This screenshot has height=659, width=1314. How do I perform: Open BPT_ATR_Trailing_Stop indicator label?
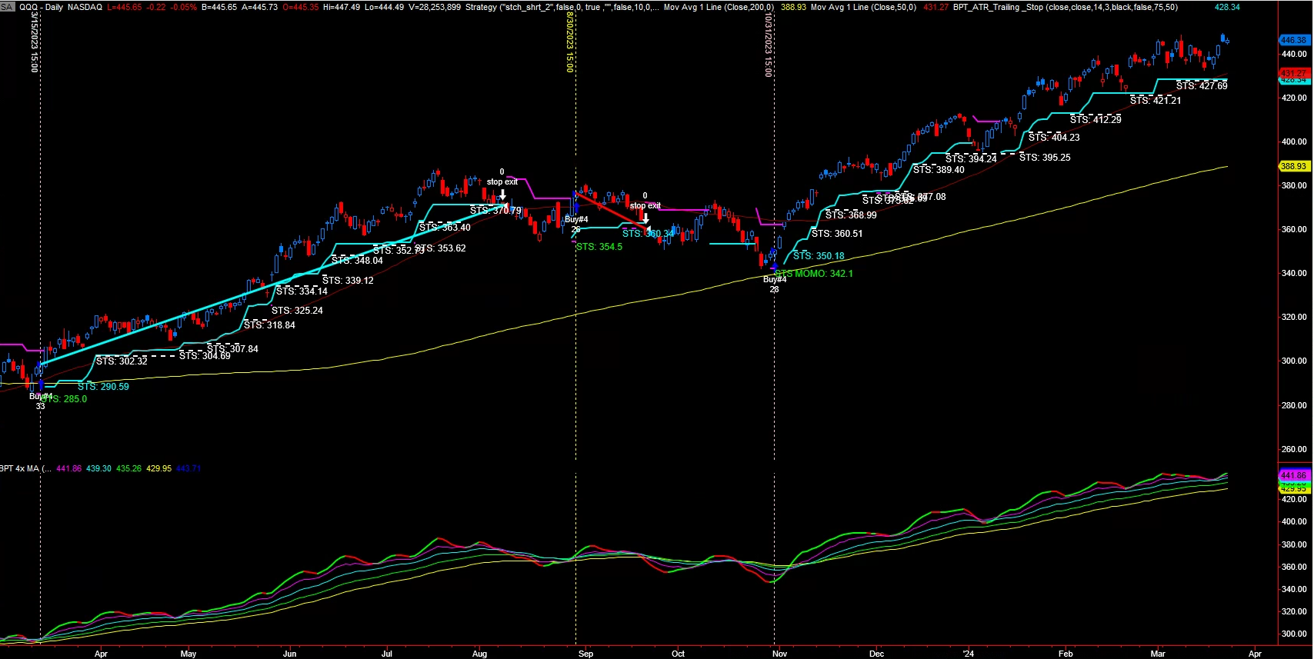click(1065, 7)
